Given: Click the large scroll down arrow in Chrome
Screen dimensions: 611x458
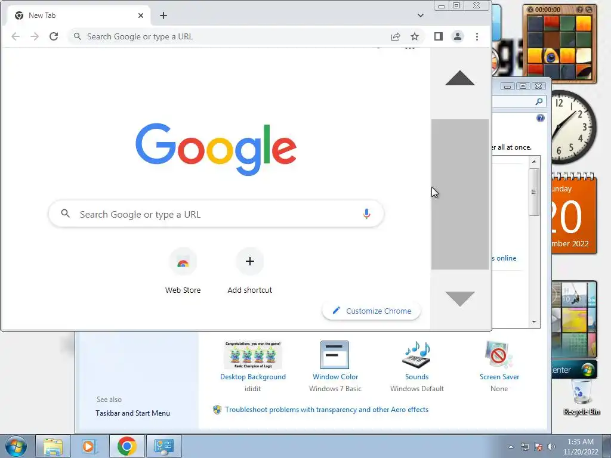Looking at the screenshot, I should click(x=460, y=299).
